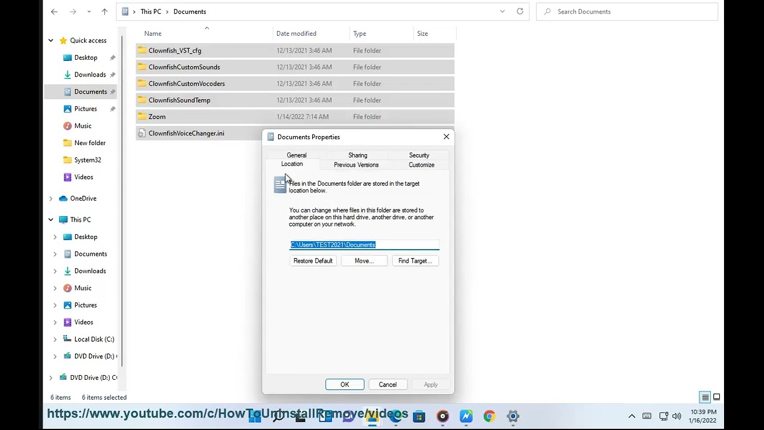This screenshot has height=430, width=764.
Task: Click Find Target... button
Action: pyautogui.click(x=415, y=261)
